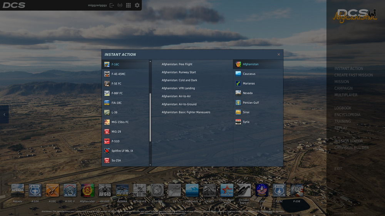Select the F-4E-45MC aircraft icon

click(x=107, y=74)
